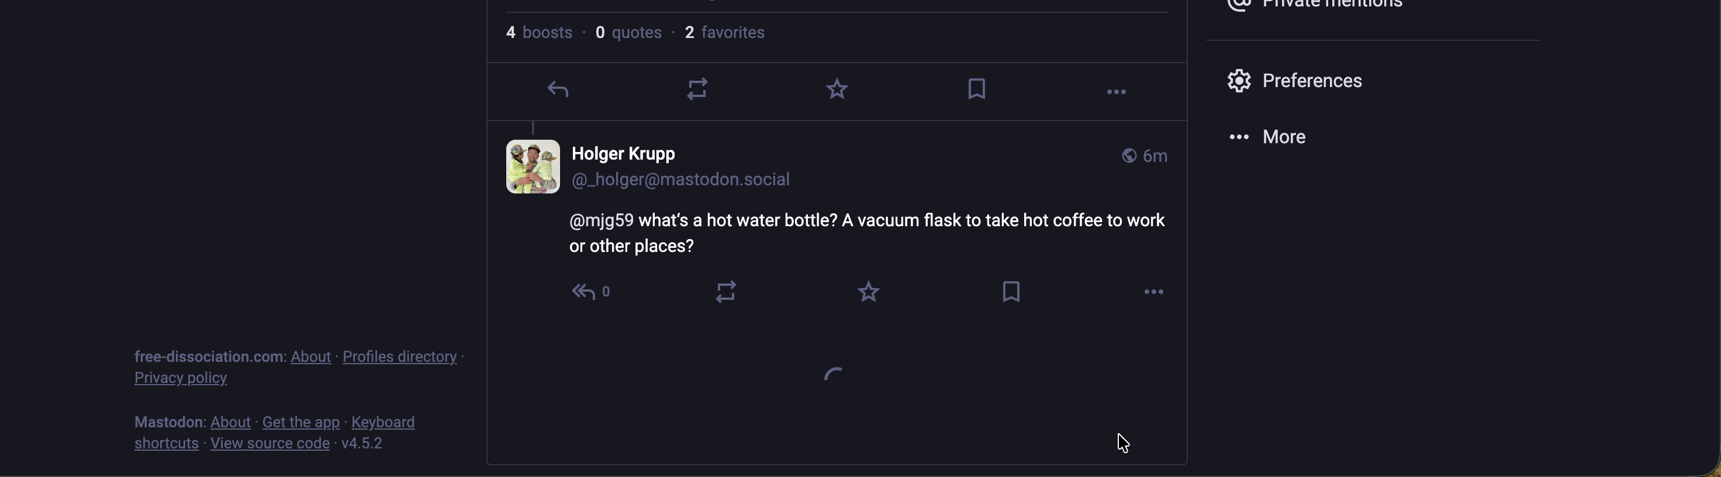The height and width of the screenshot is (477, 1721).
Task: Click the @mjg59 mention
Action: tap(602, 221)
